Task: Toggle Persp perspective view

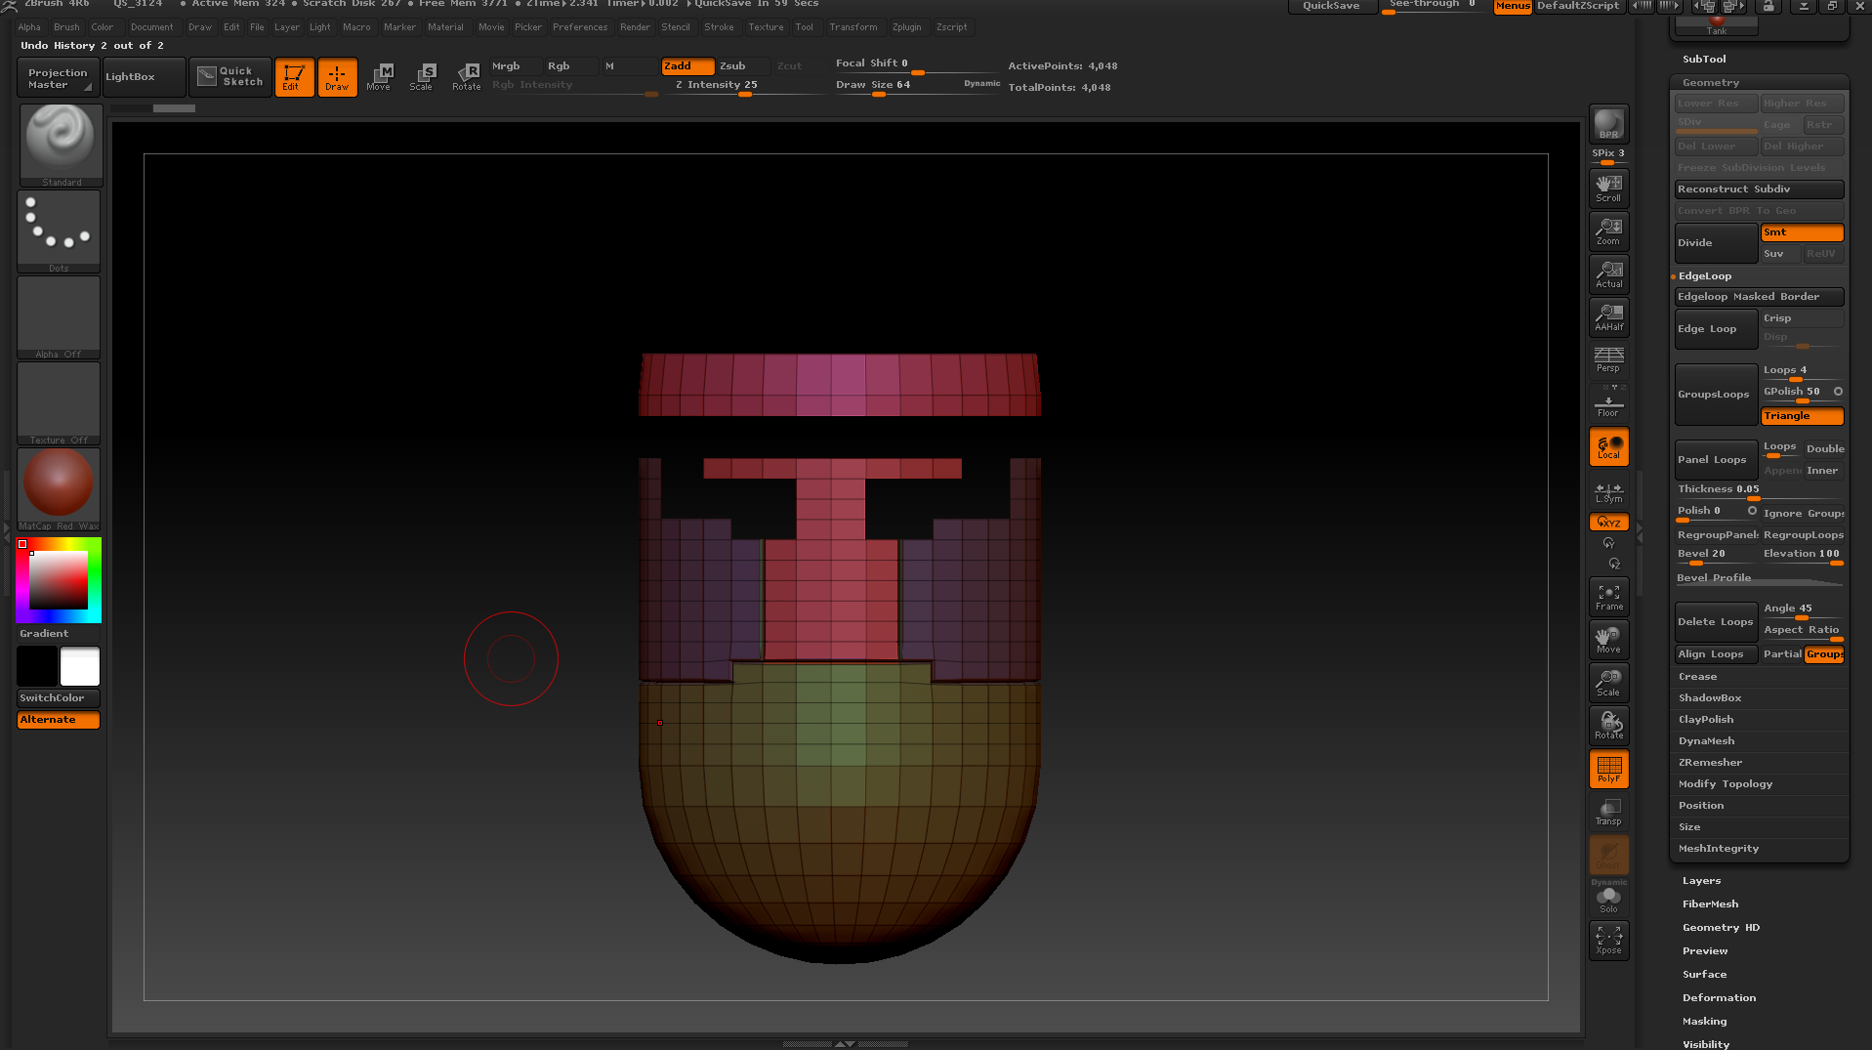Action: point(1608,359)
